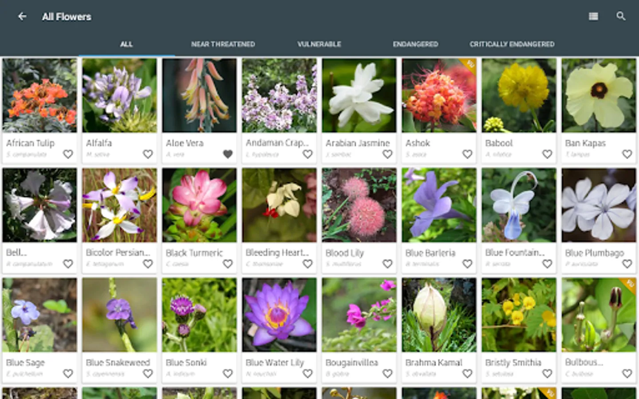Click the 'Andaman Crap...' flower name
This screenshot has height=399, width=639.
click(x=277, y=143)
